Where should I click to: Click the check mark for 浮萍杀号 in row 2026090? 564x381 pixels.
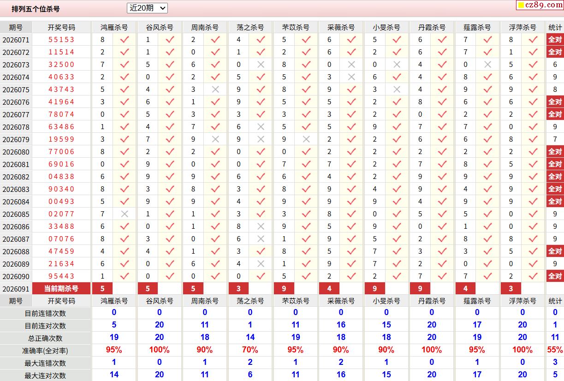533,276
